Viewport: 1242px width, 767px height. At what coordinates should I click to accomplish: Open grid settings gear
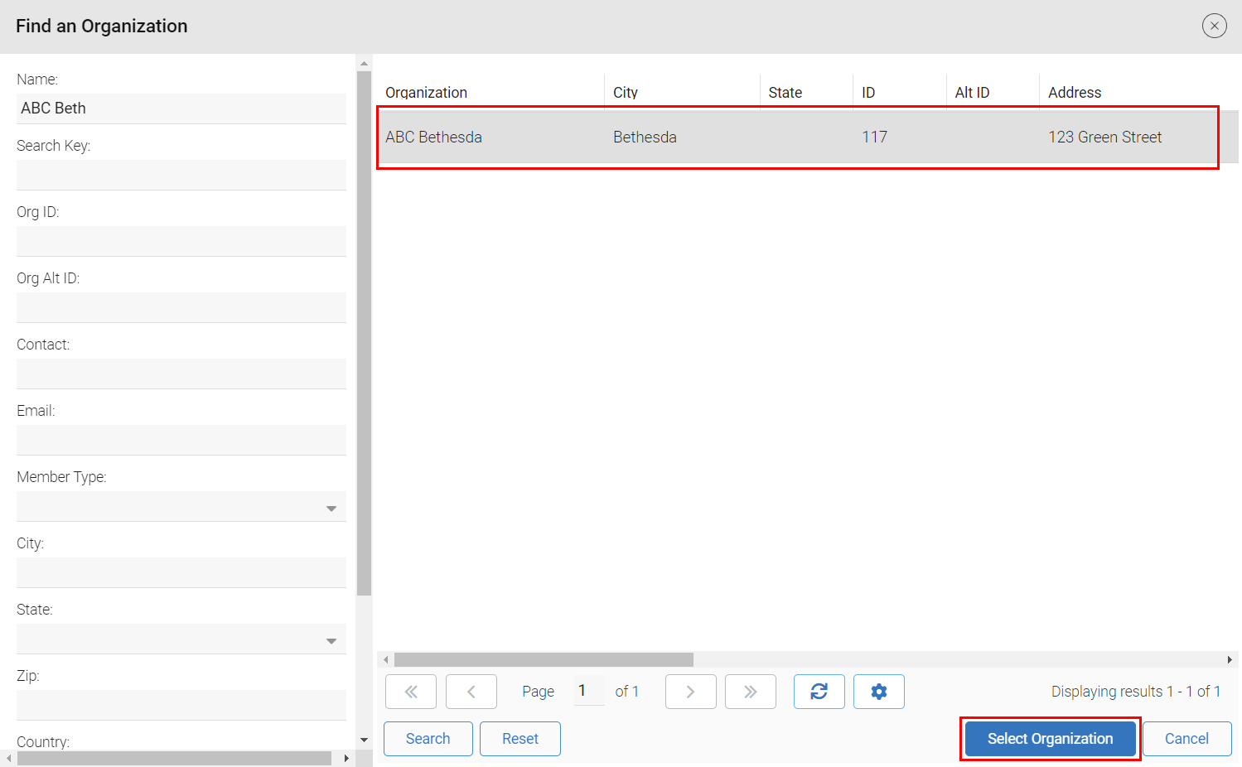[879, 692]
